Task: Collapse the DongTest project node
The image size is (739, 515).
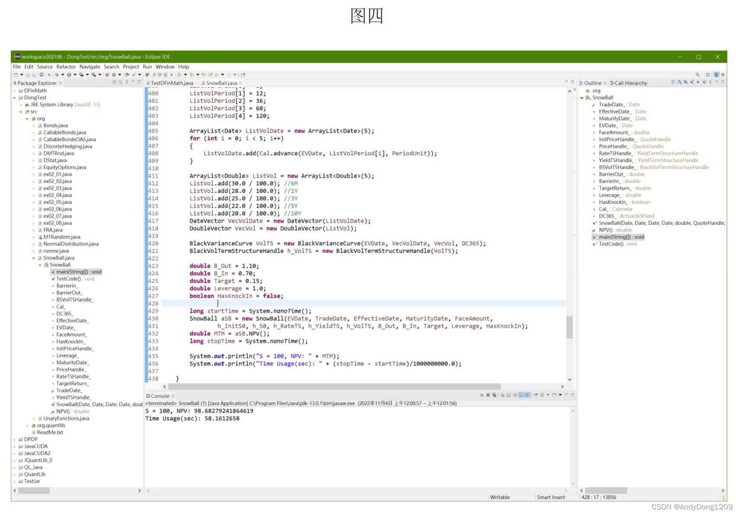Action: pos(14,98)
